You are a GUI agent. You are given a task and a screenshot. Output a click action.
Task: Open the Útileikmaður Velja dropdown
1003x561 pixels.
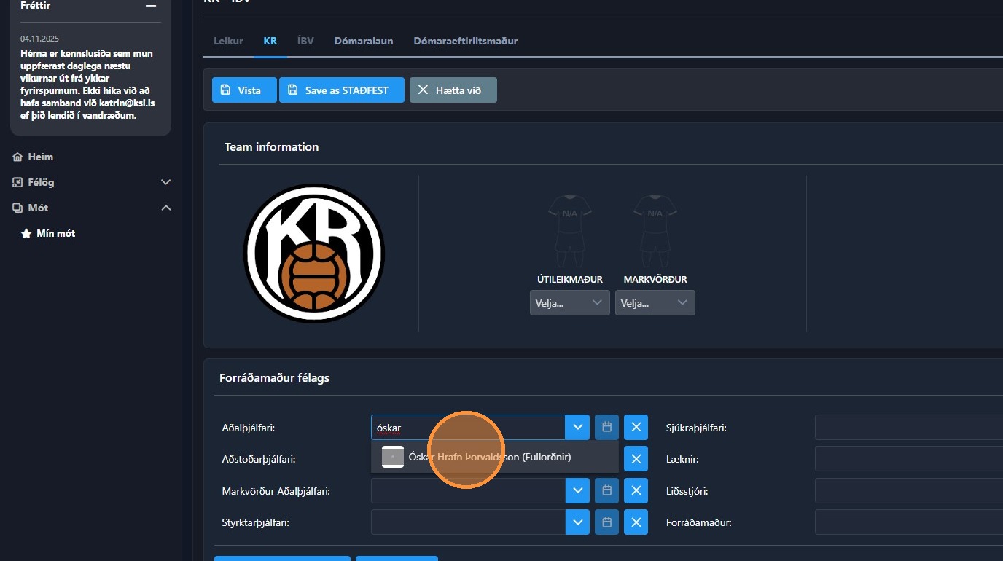tap(570, 303)
